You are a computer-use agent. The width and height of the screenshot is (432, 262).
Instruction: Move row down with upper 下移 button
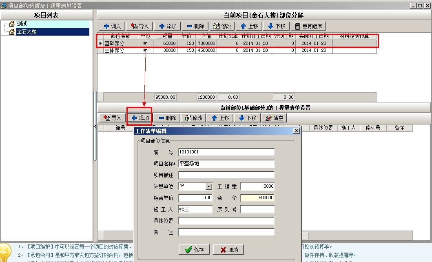[x=276, y=26]
